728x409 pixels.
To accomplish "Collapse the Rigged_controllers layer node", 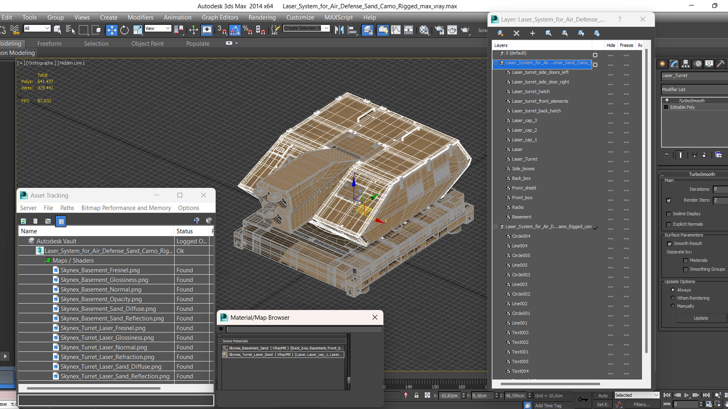I will coord(496,227).
